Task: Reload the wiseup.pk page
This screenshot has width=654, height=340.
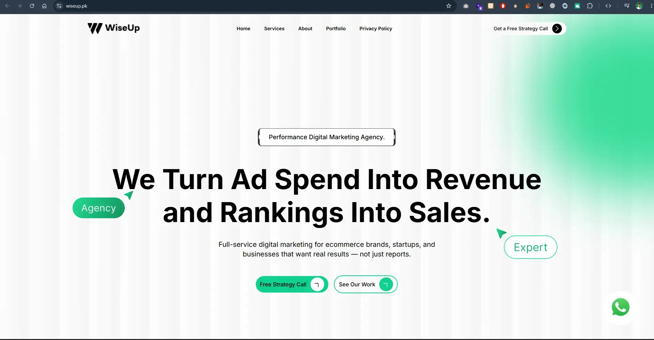Action: click(32, 6)
